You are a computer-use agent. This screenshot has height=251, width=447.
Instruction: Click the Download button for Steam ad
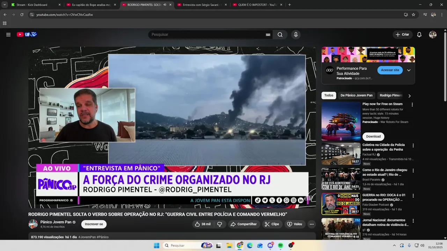tap(373, 136)
